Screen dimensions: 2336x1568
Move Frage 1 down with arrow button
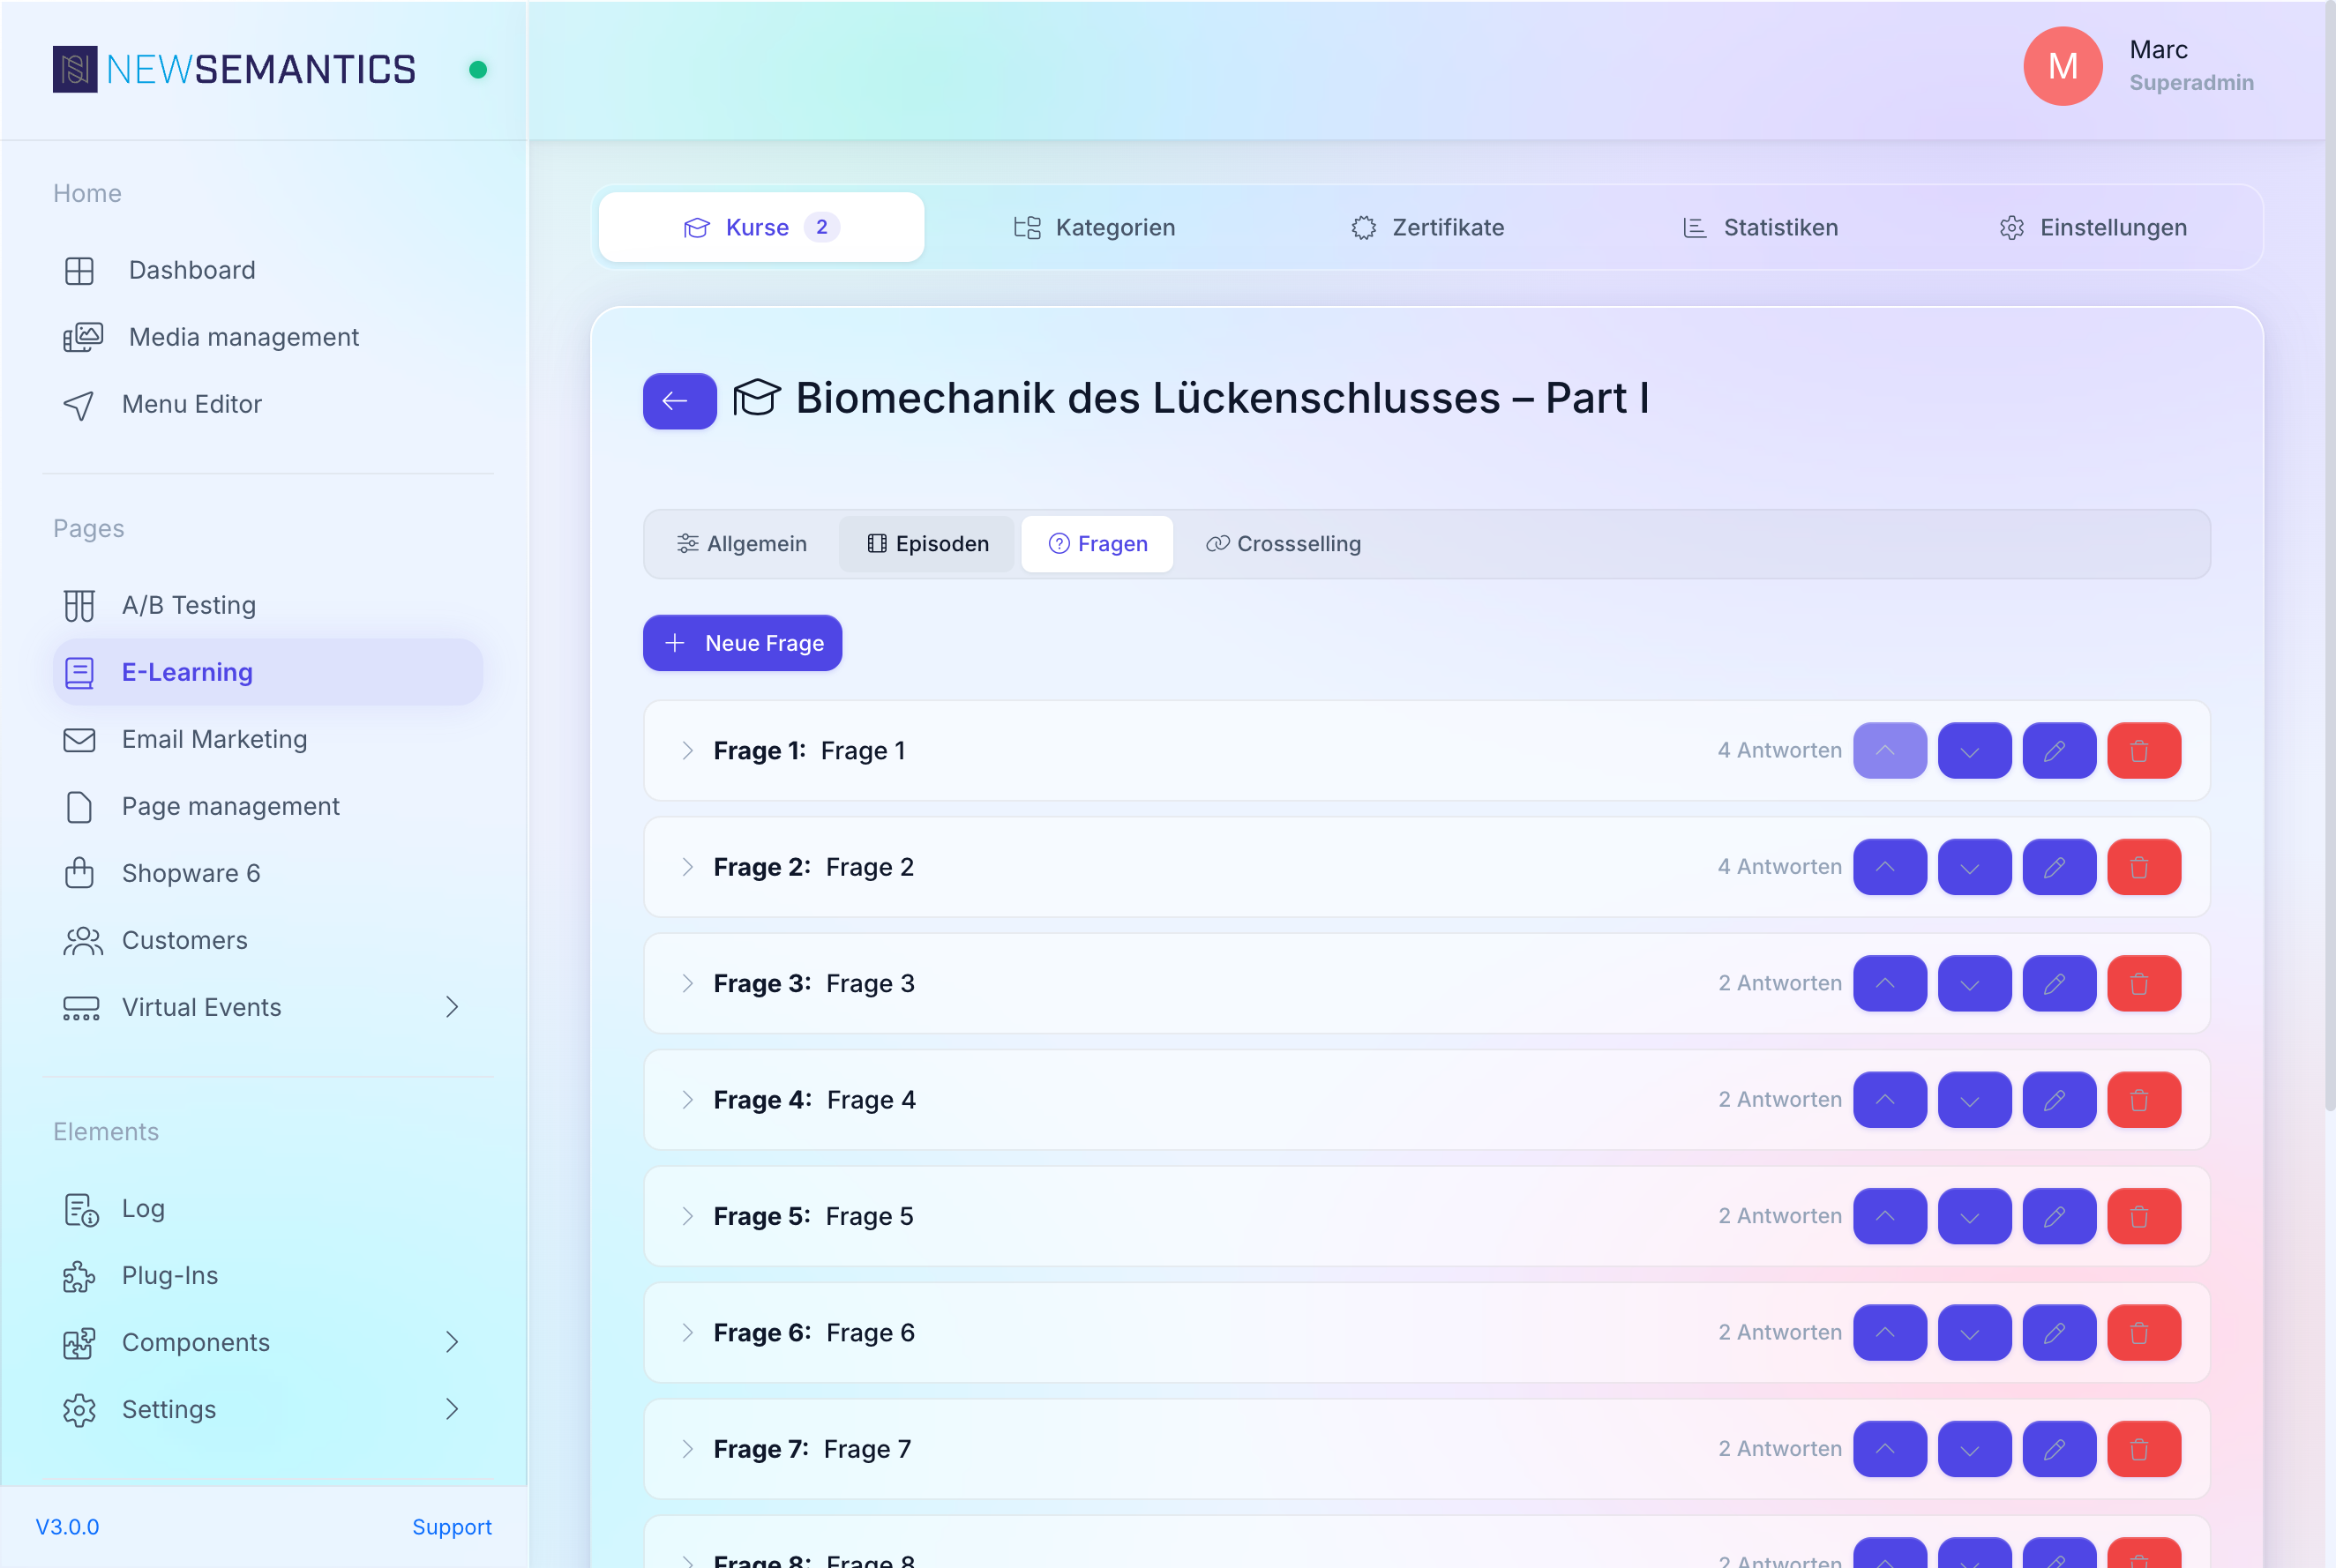click(1973, 750)
